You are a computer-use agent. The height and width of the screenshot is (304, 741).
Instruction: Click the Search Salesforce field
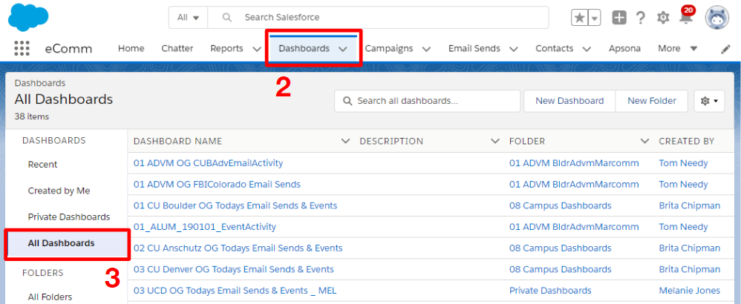pos(378,18)
